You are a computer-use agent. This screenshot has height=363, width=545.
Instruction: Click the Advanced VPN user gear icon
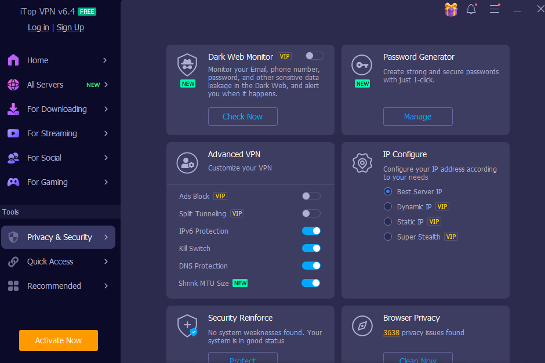(x=187, y=163)
